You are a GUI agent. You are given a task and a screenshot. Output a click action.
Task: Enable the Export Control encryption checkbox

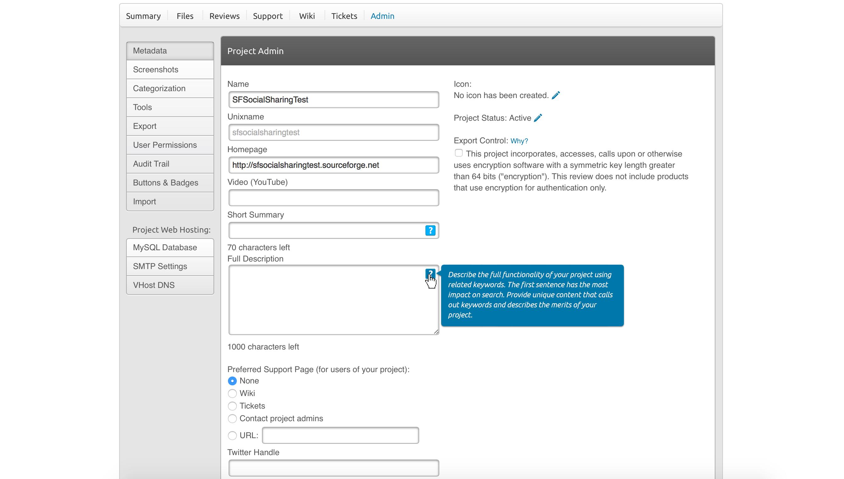[x=459, y=153]
